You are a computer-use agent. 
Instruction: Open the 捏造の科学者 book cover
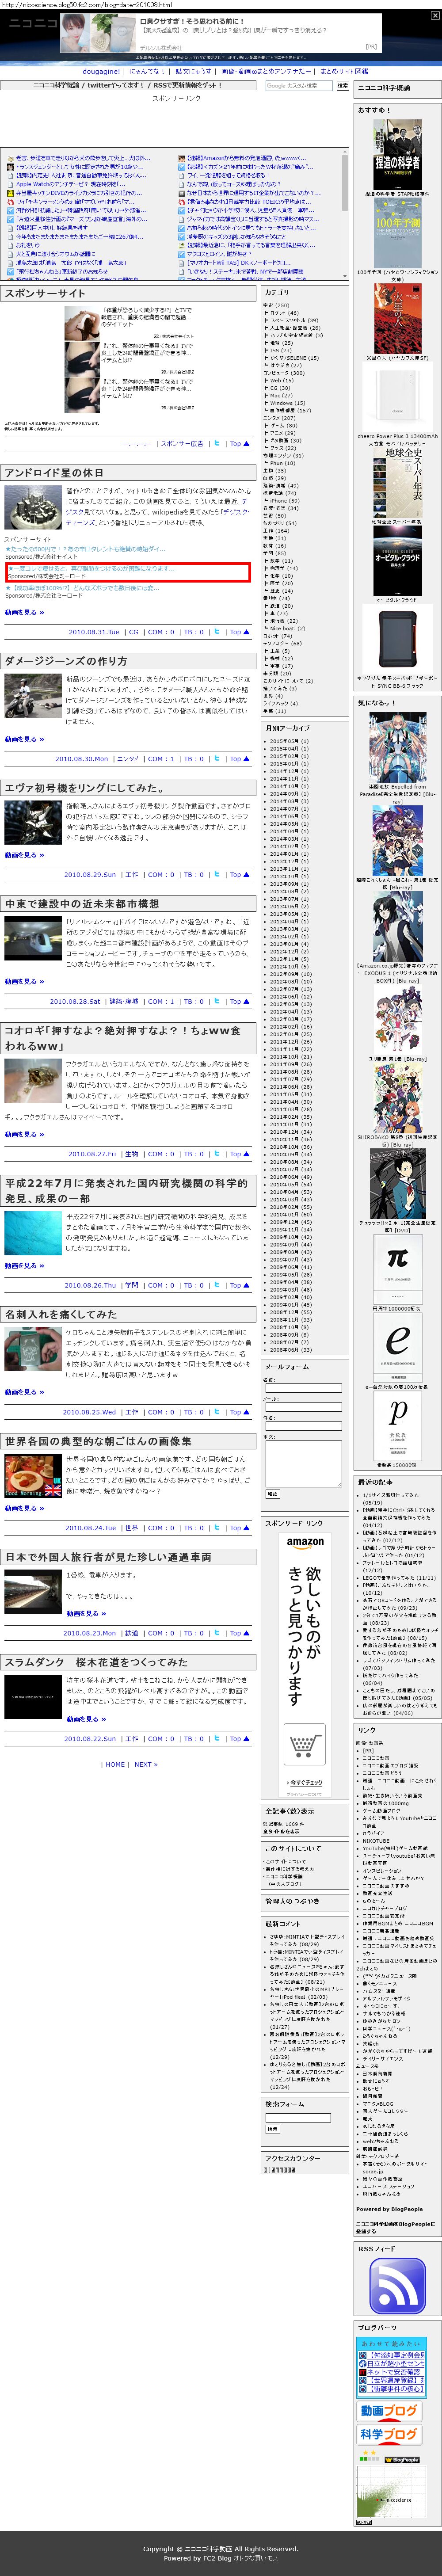(397, 155)
